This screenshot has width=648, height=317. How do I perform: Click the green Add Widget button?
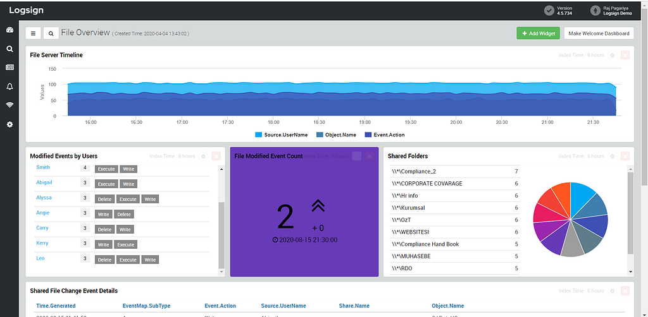(538, 33)
